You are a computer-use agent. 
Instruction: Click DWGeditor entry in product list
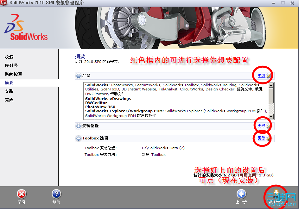[96, 103]
